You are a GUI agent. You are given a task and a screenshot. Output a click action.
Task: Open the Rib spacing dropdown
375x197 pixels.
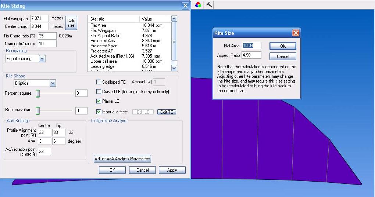(42, 59)
